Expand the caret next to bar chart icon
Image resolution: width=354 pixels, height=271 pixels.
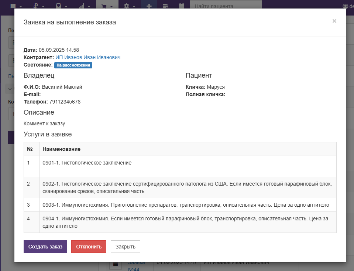click(89, 7)
